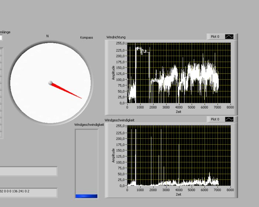Click the compass center knob
Image resolution: width=259 pixels, height=207 pixels.
[50, 83]
